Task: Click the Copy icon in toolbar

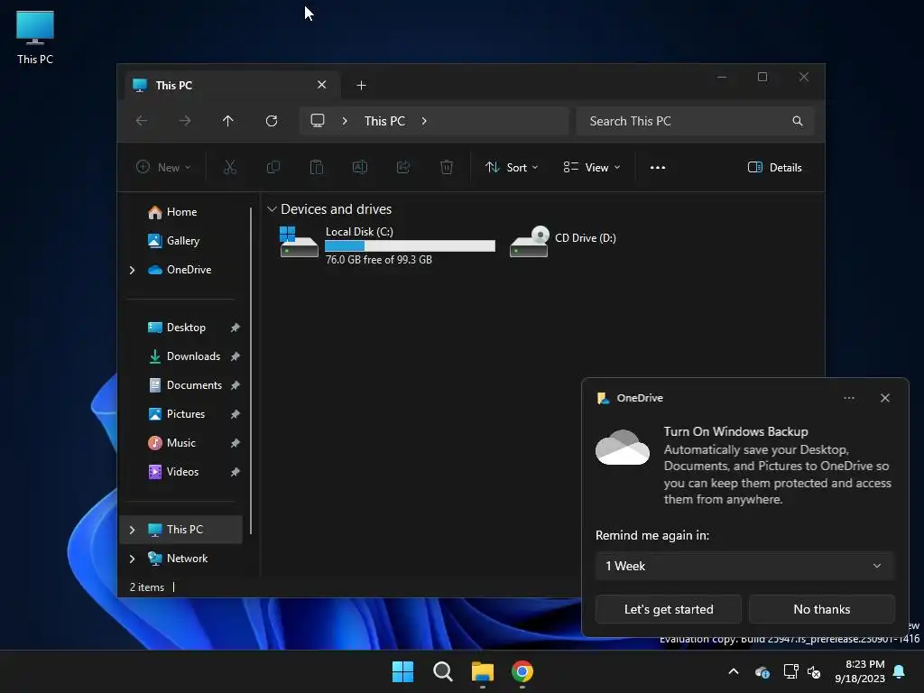Action: click(x=273, y=167)
